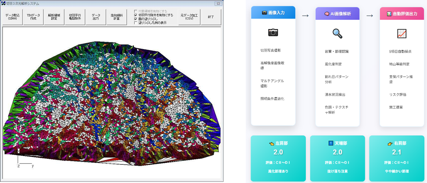
Task: Click the camera icon under 画像入力
Action: pos(273,33)
